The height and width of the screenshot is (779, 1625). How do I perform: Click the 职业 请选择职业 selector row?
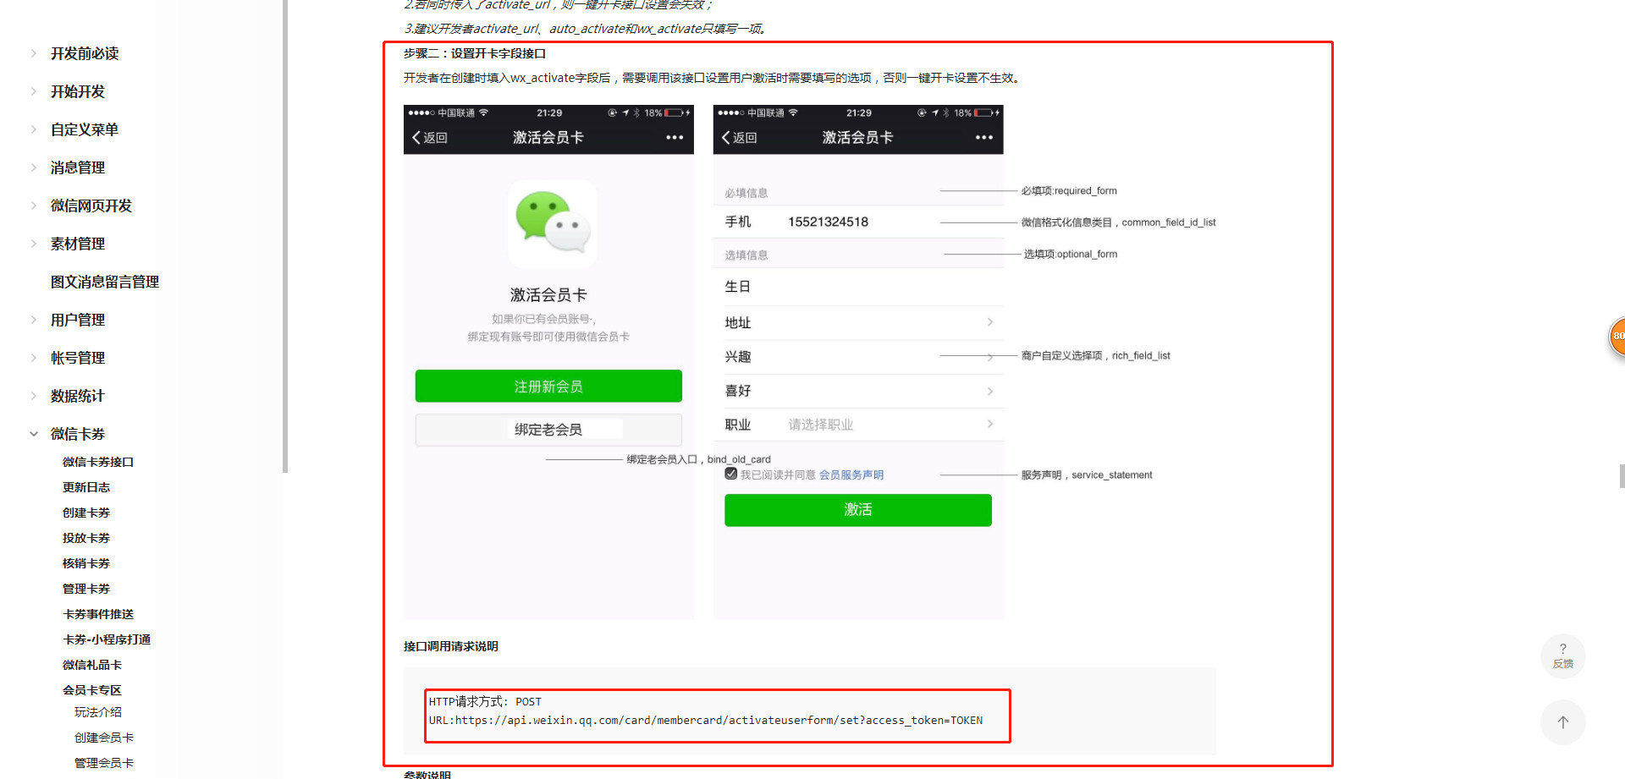tap(858, 425)
